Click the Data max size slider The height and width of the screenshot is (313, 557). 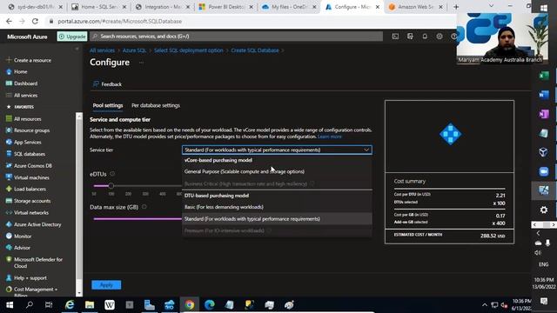tap(138, 219)
